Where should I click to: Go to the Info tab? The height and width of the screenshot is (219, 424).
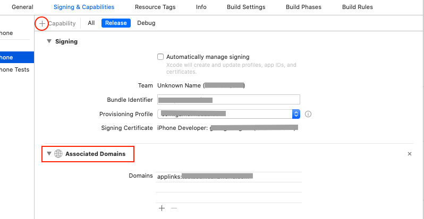[201, 7]
